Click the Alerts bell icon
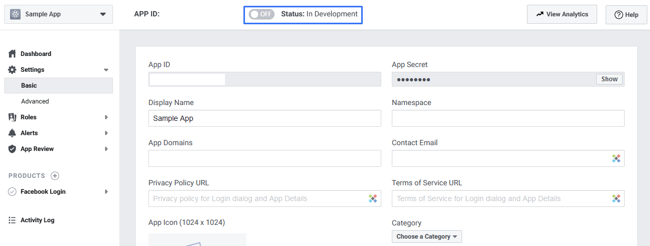This screenshot has height=246, width=650. click(x=12, y=133)
